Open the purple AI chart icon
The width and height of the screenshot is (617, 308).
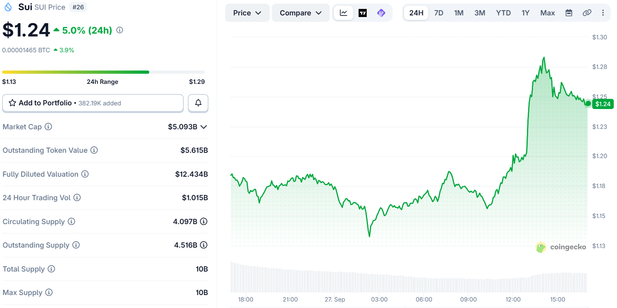click(381, 13)
